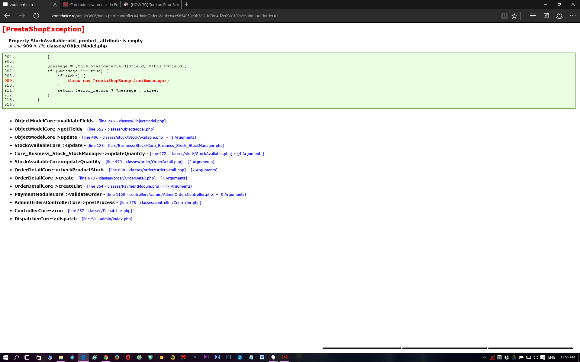Close the zootehnice.ro tab

[x=55, y=4]
